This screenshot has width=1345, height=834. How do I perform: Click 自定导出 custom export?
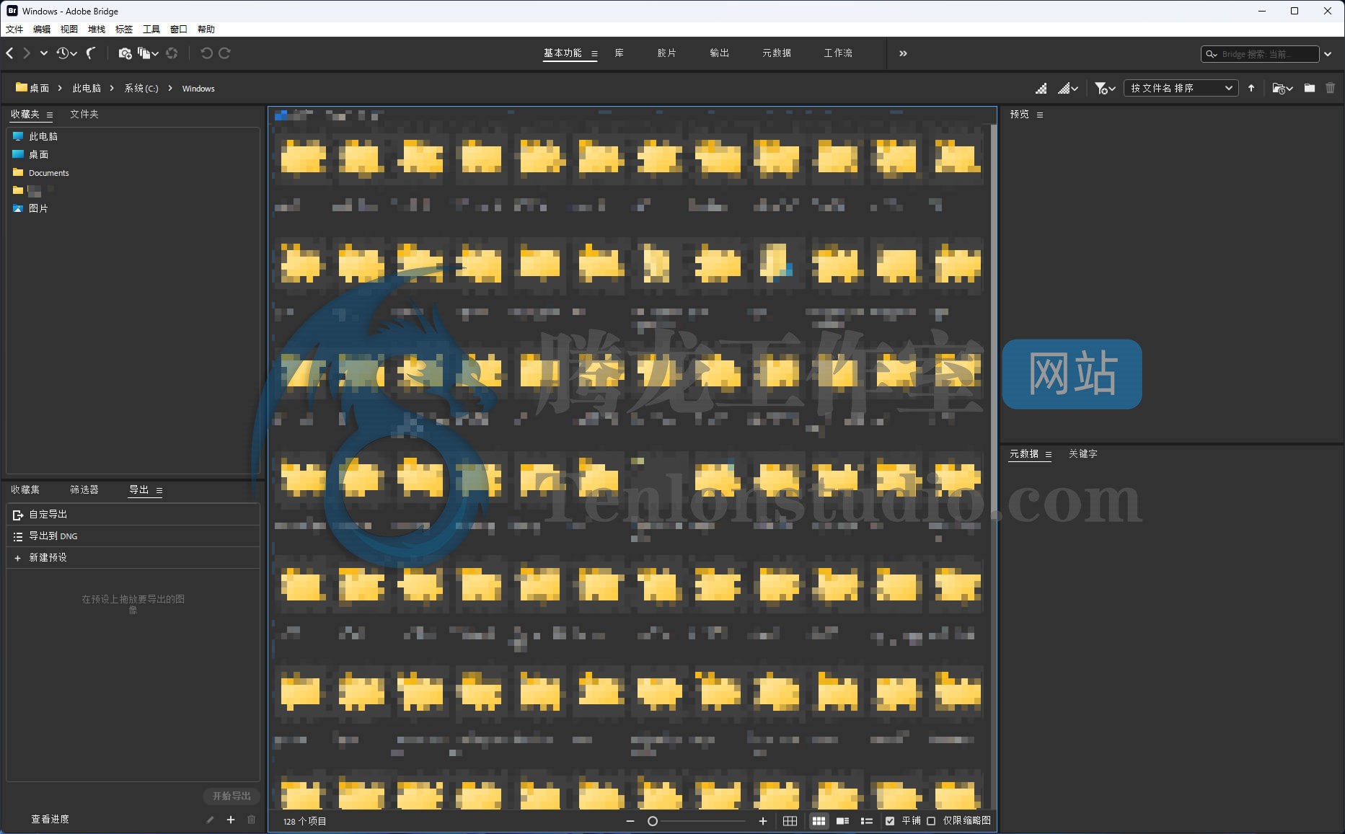(x=48, y=515)
